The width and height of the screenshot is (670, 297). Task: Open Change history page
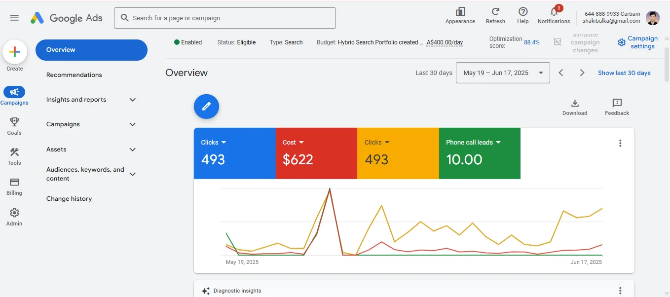pos(69,199)
